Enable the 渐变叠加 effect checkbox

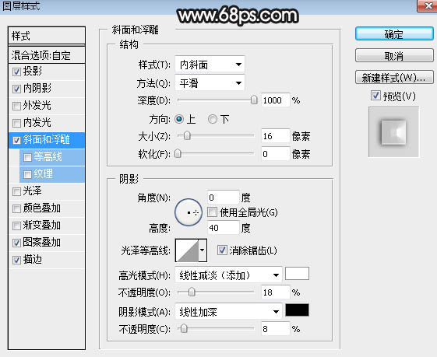(16, 226)
